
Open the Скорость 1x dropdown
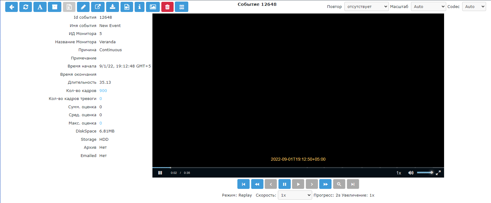click(x=295, y=195)
